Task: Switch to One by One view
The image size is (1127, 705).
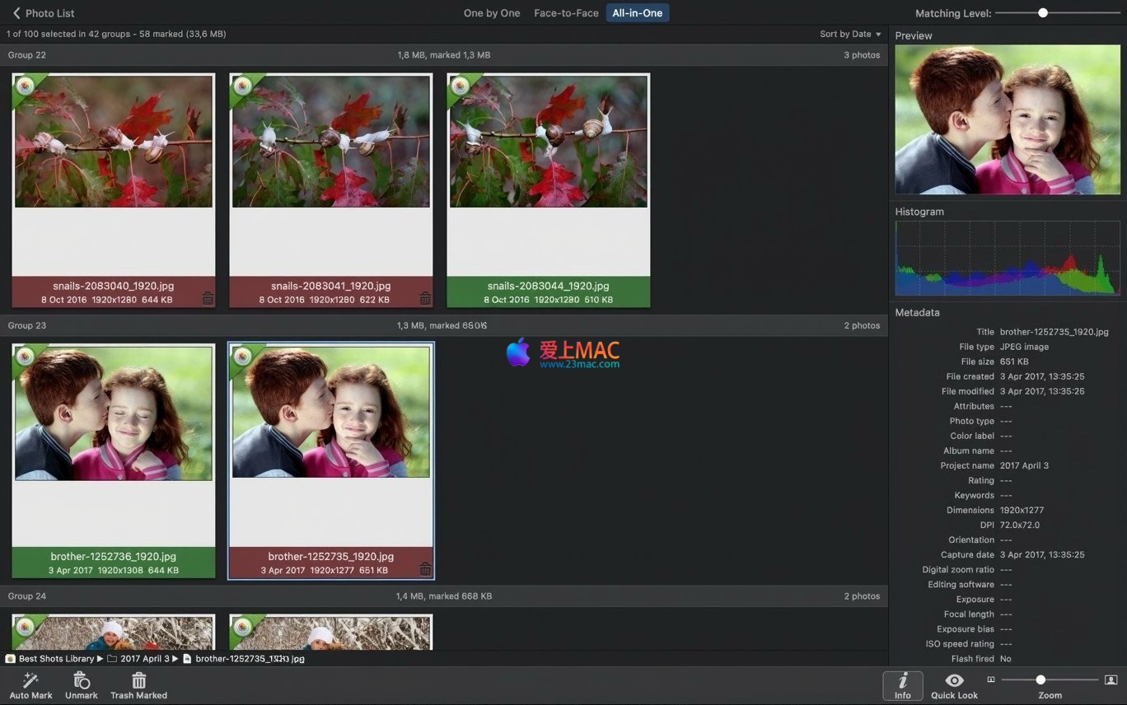Action: click(492, 13)
